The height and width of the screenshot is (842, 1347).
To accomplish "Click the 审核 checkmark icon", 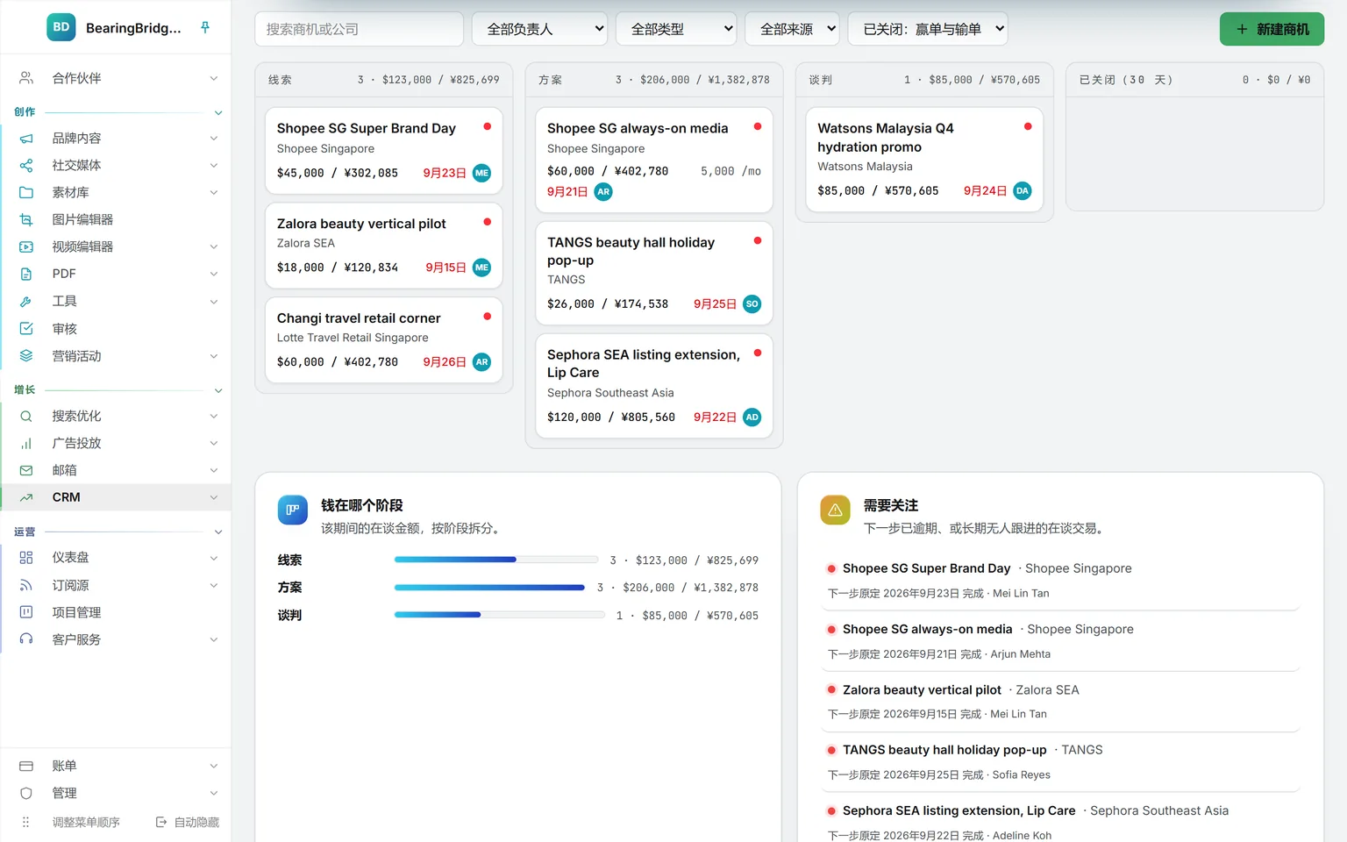I will click(x=26, y=329).
